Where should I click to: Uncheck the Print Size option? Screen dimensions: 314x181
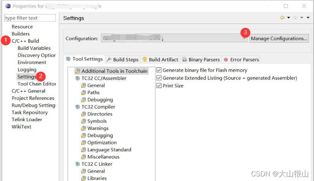click(159, 86)
